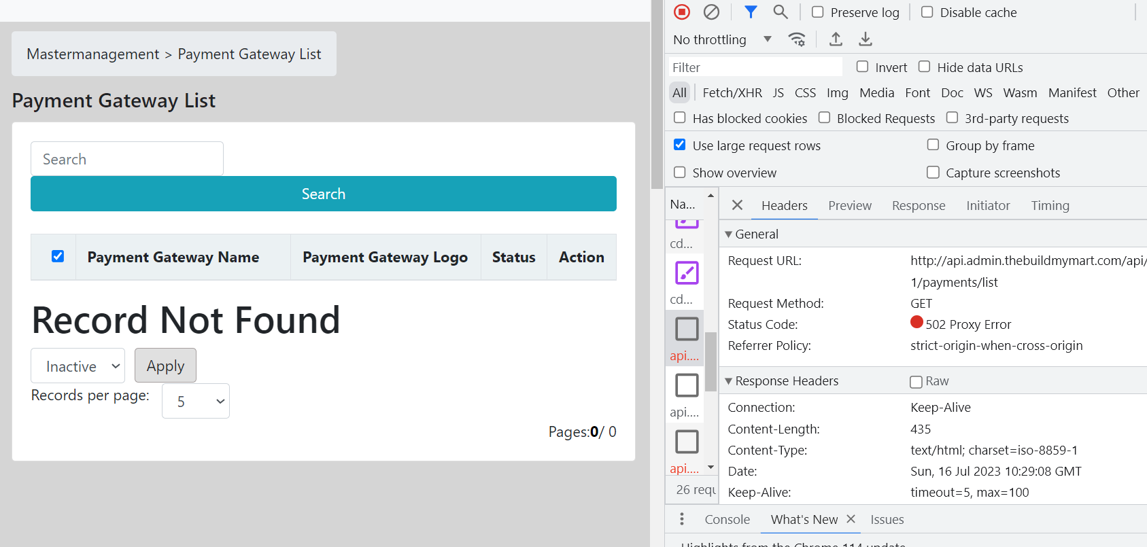Open network search magnifier

coord(781,12)
